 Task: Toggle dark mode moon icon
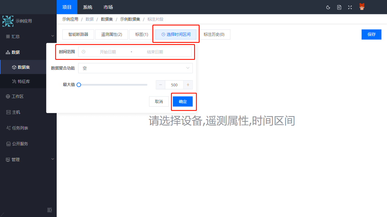pyautogui.click(x=328, y=7)
